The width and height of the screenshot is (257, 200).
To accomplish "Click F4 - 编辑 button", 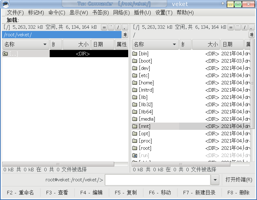I will (x=91, y=192).
